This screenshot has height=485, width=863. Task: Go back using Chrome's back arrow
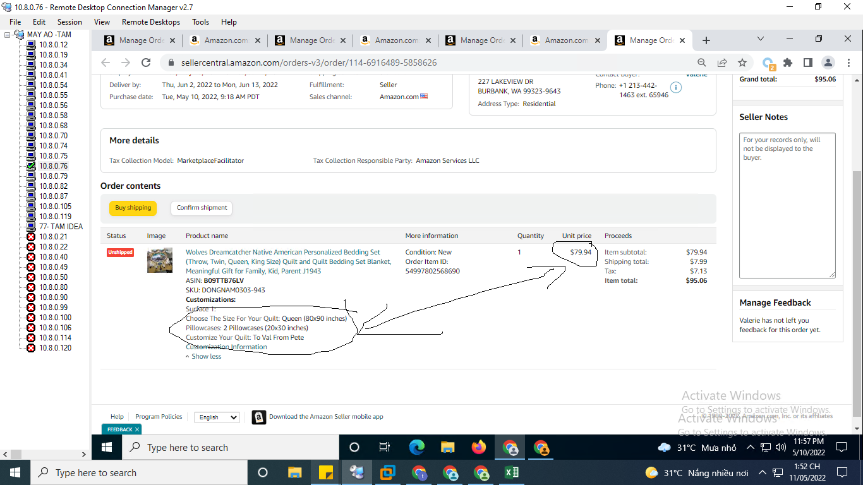[106, 63]
